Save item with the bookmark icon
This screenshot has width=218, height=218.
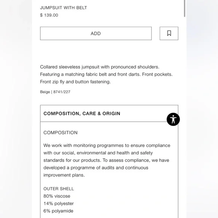tap(169, 33)
